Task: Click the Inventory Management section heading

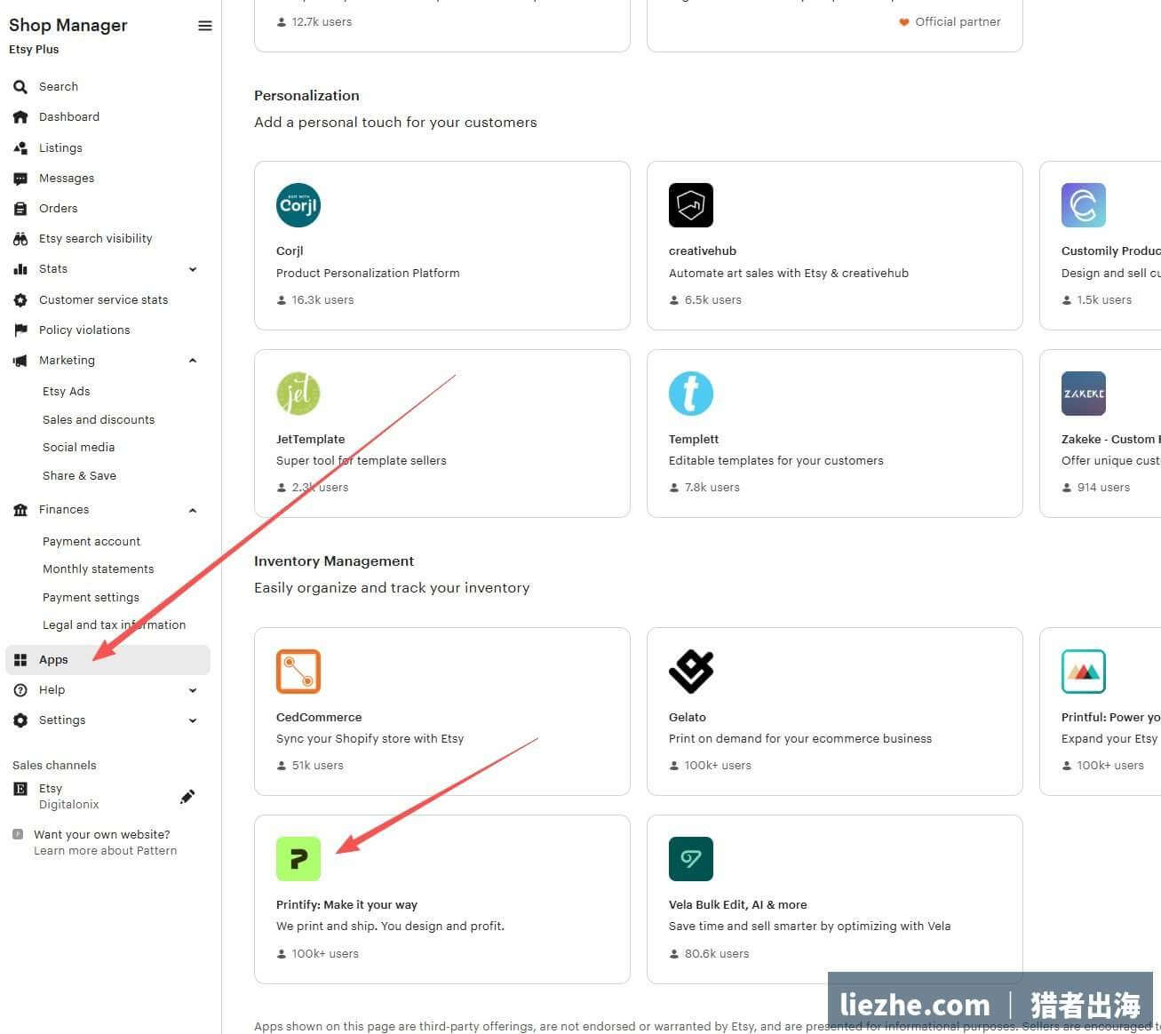Action: point(334,561)
